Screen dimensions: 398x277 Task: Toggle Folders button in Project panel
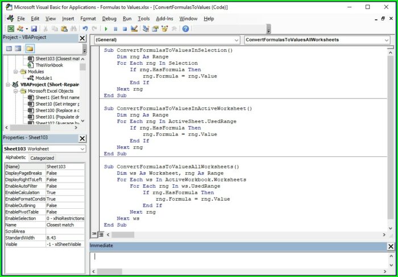(30, 48)
